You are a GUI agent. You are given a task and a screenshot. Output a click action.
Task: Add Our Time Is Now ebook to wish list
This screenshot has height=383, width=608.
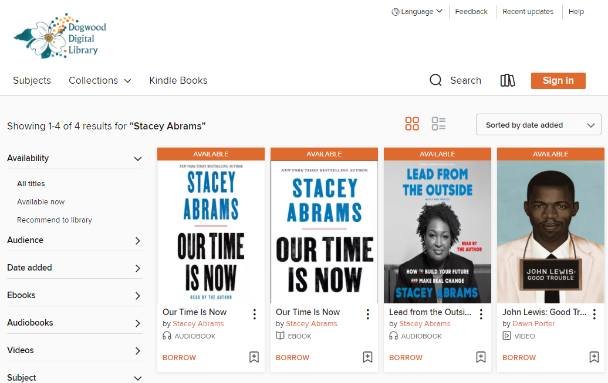point(367,357)
